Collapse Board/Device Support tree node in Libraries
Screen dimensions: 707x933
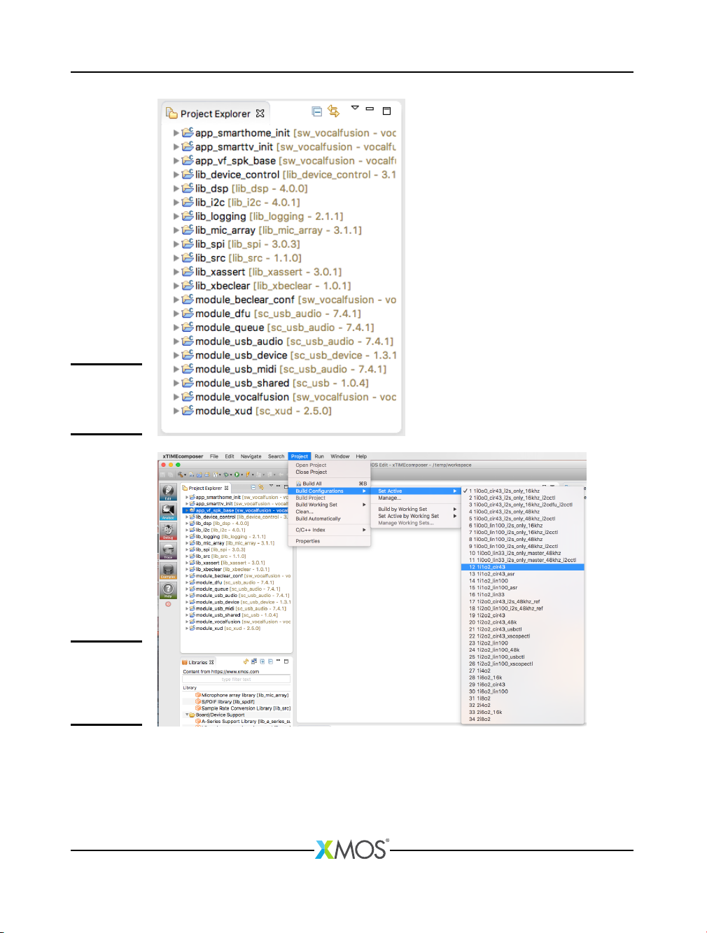tap(187, 715)
